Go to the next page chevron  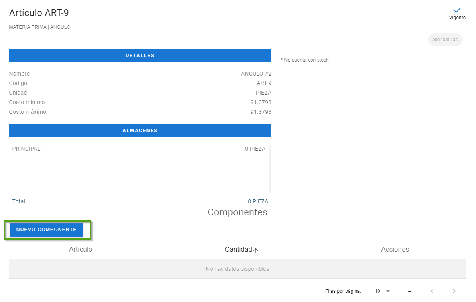tap(454, 291)
